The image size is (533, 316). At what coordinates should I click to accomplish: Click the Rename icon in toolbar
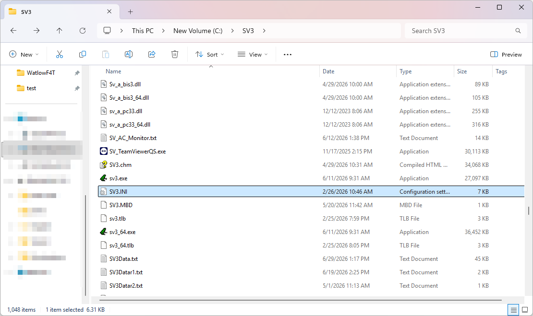click(129, 54)
